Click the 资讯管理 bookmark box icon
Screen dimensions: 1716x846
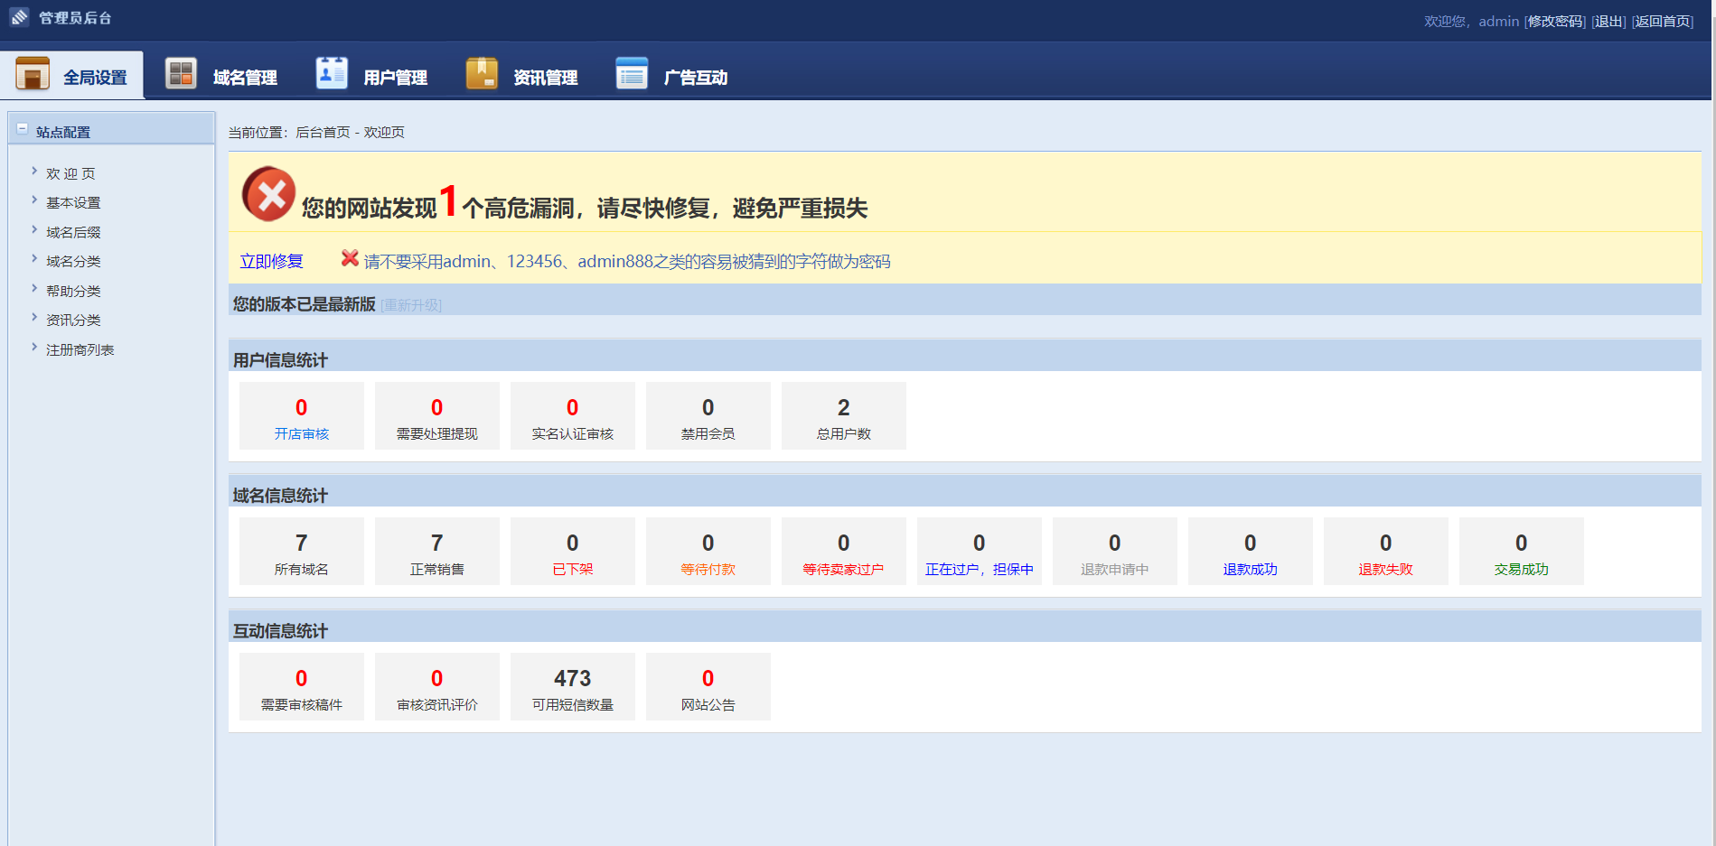[x=482, y=74]
